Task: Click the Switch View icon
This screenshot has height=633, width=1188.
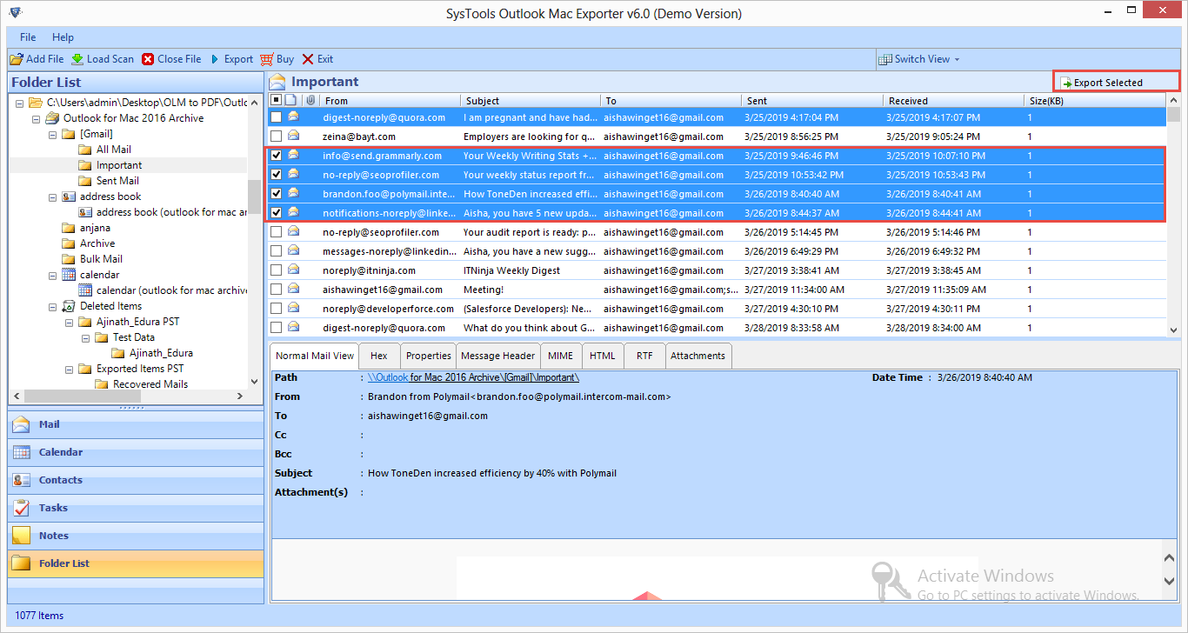Action: point(886,59)
